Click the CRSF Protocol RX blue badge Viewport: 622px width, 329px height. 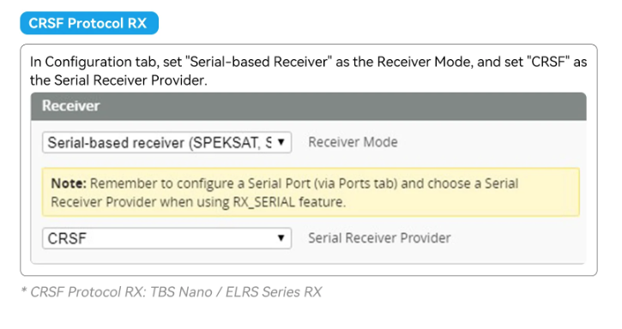[89, 23]
